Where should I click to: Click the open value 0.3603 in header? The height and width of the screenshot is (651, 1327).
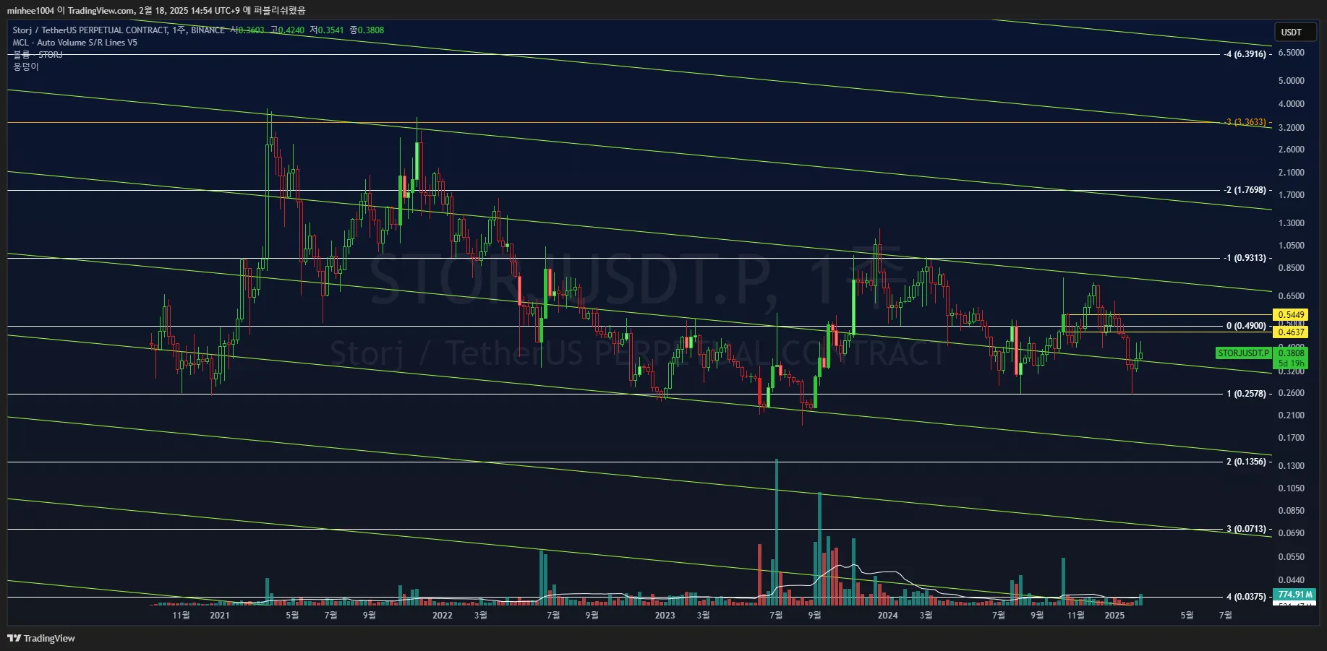coord(251,30)
